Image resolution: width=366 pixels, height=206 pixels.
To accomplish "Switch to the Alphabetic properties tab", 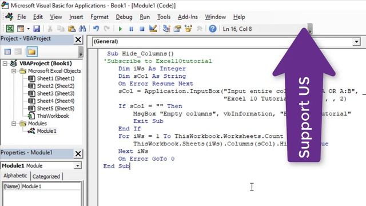I will point(15,176).
